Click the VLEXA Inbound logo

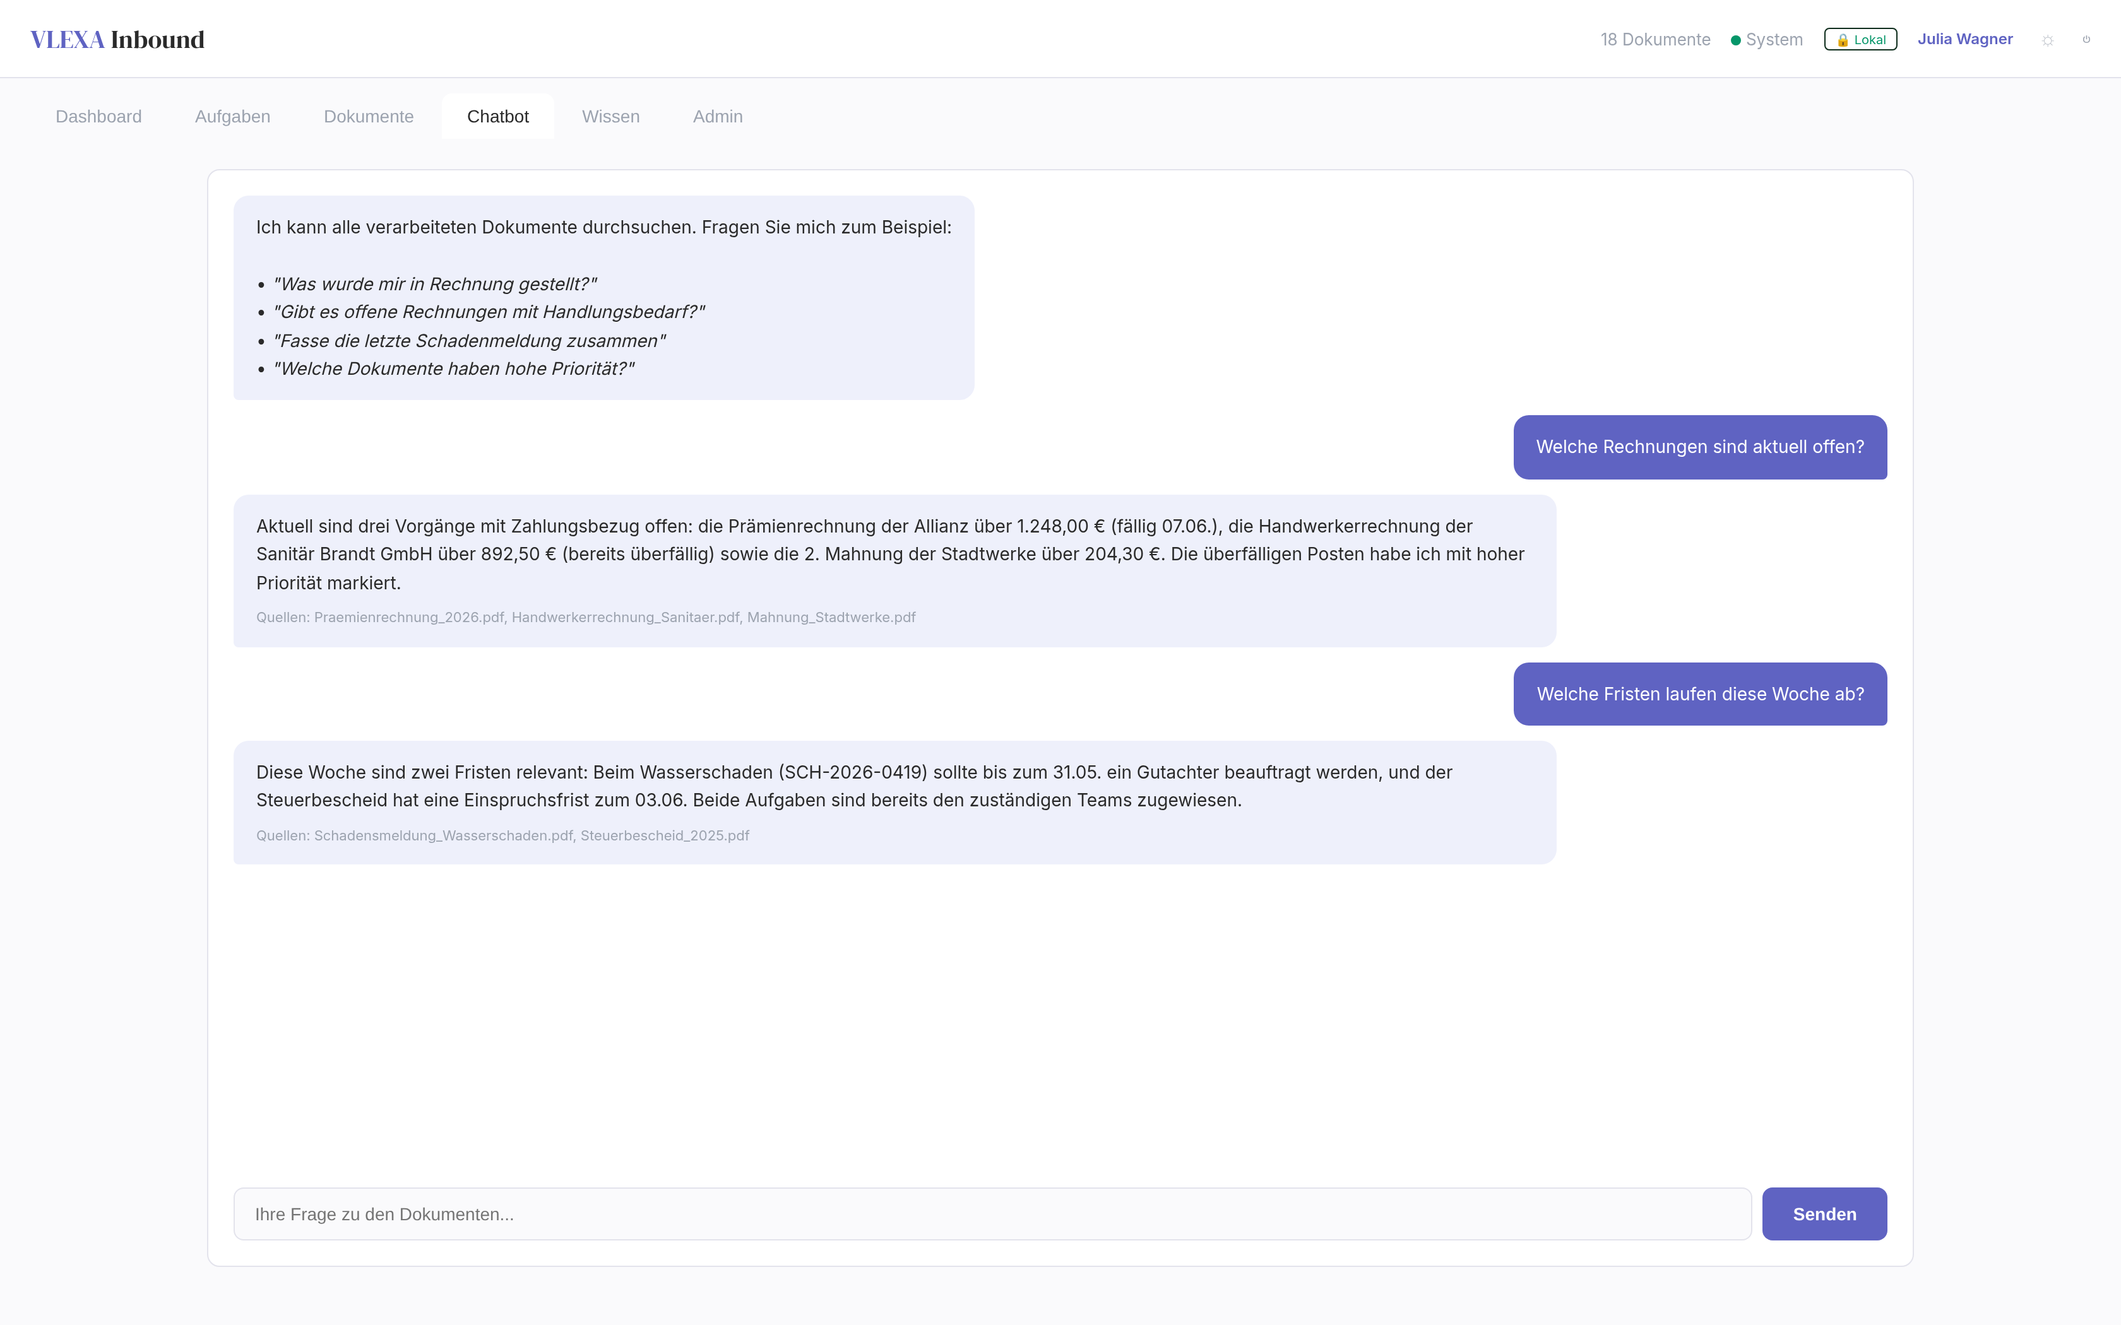[x=117, y=39]
